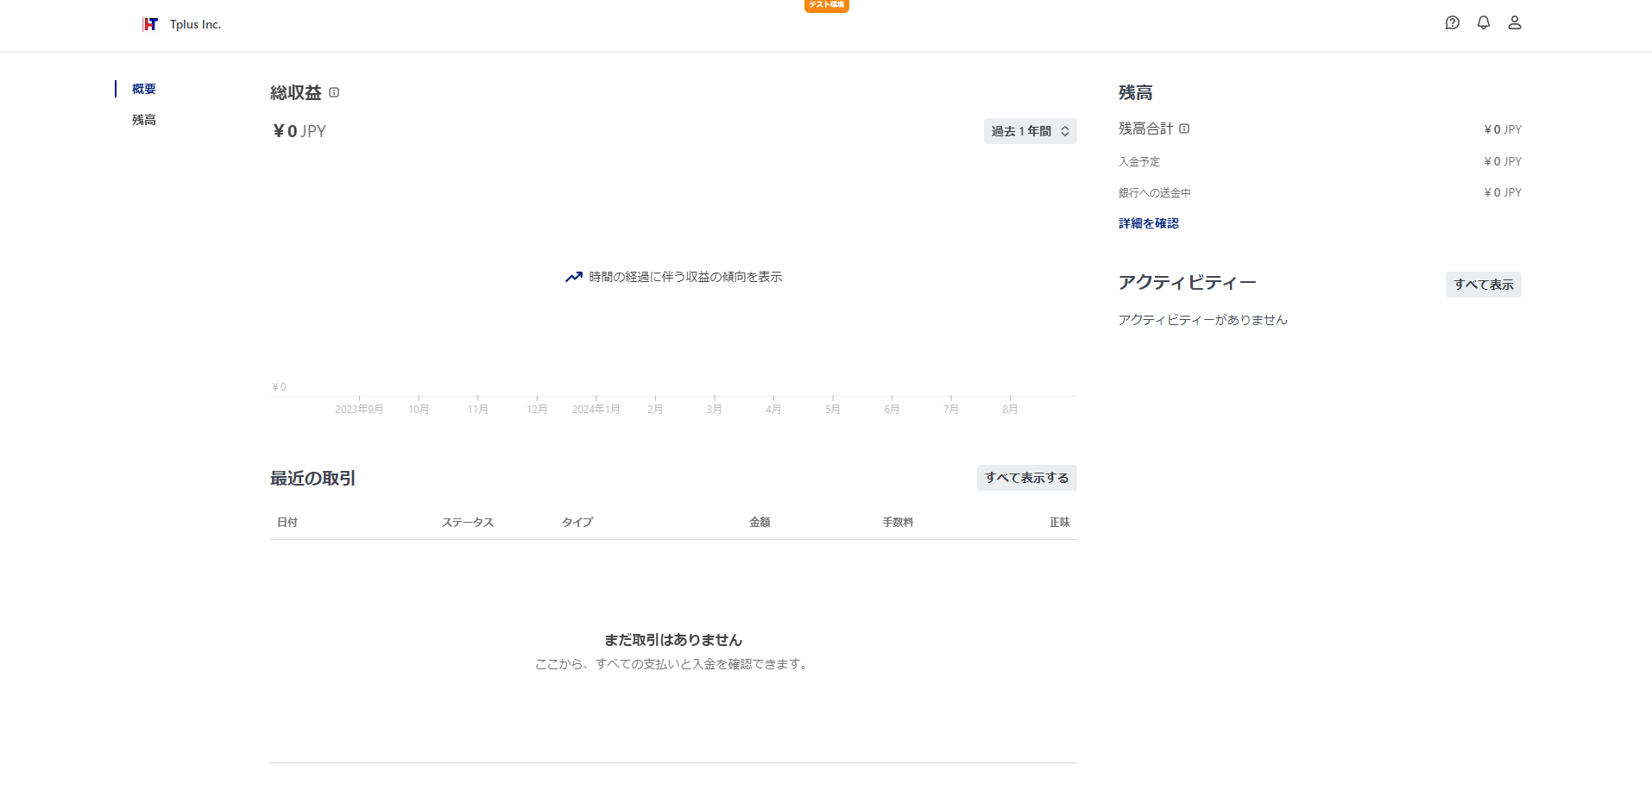Screen dimensions: 1652x809
Task: Click the テスト環境 orange badge
Action: pyautogui.click(x=826, y=5)
